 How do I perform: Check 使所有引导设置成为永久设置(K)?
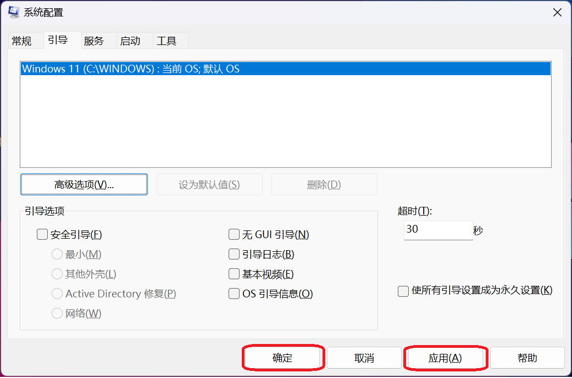(403, 291)
